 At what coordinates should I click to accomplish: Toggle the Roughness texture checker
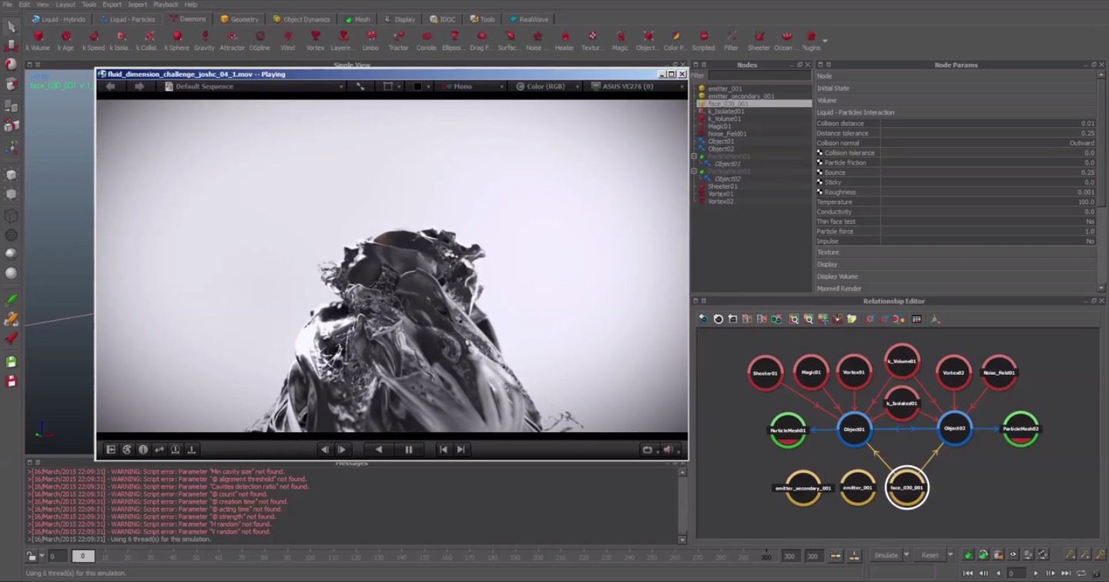(x=819, y=192)
